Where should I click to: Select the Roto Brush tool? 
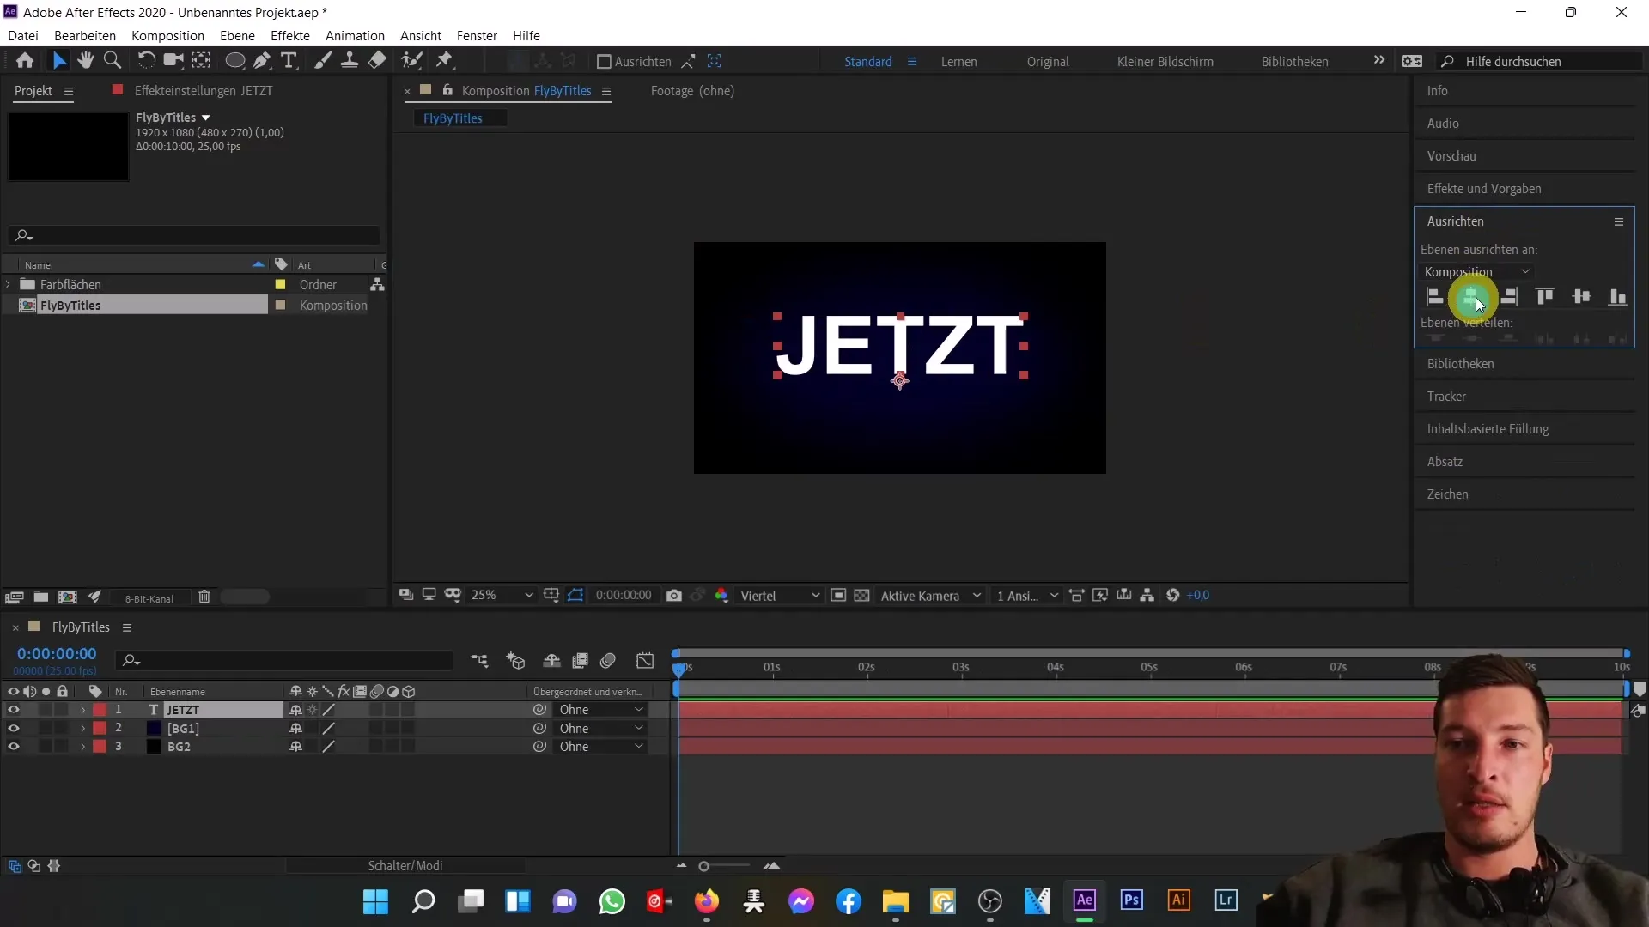[x=411, y=60]
